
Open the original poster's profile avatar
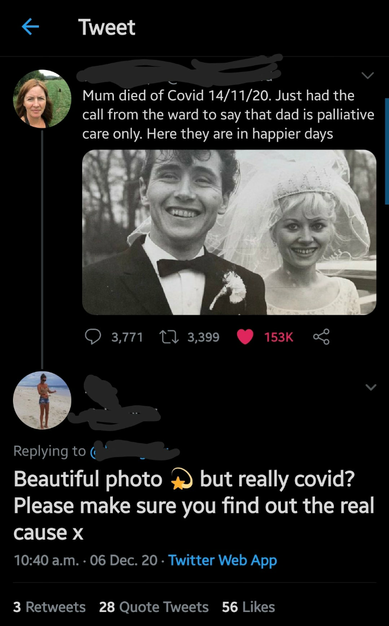coord(42,99)
